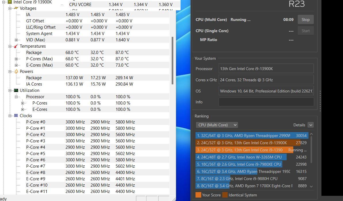Open the ranking Details dropdown arrow
This screenshot has width=343, height=201.
(x=311, y=125)
